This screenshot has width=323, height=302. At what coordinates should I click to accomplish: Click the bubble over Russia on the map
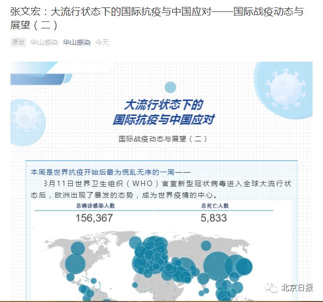click(206, 246)
